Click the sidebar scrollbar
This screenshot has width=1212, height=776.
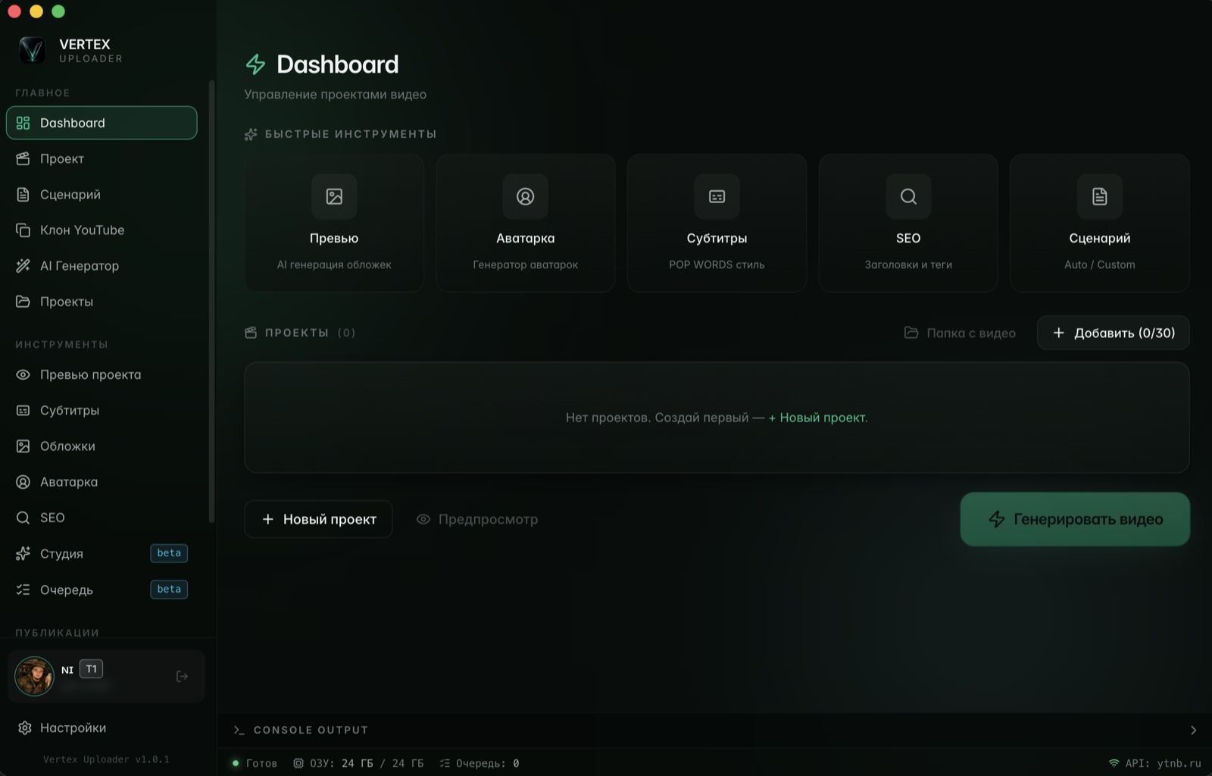tap(211, 302)
